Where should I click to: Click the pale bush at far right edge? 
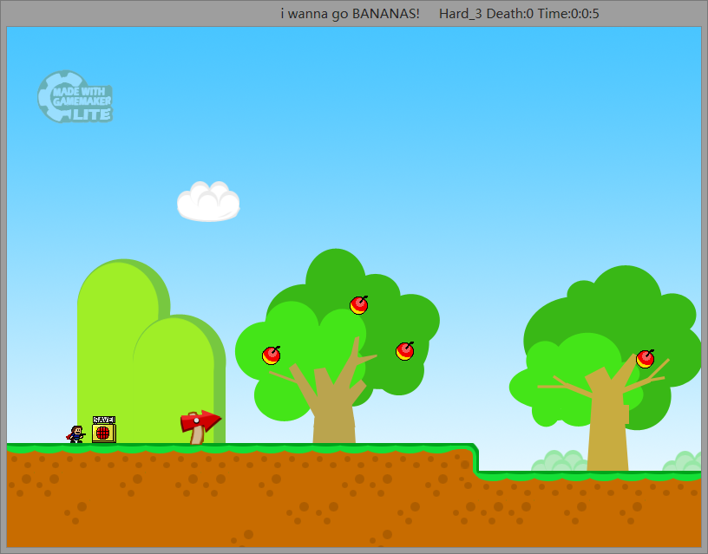[689, 462]
